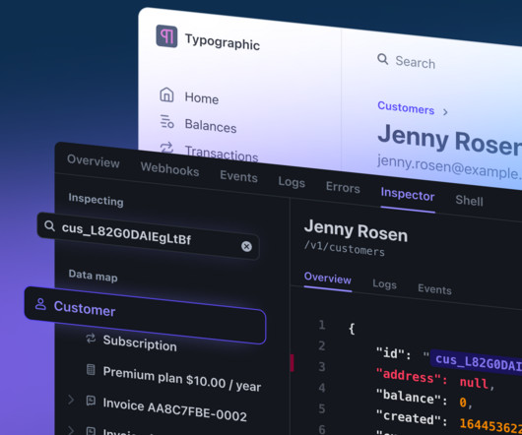The height and width of the screenshot is (435, 522).
Task: Open Transactions in the sidebar
Action: (222, 154)
